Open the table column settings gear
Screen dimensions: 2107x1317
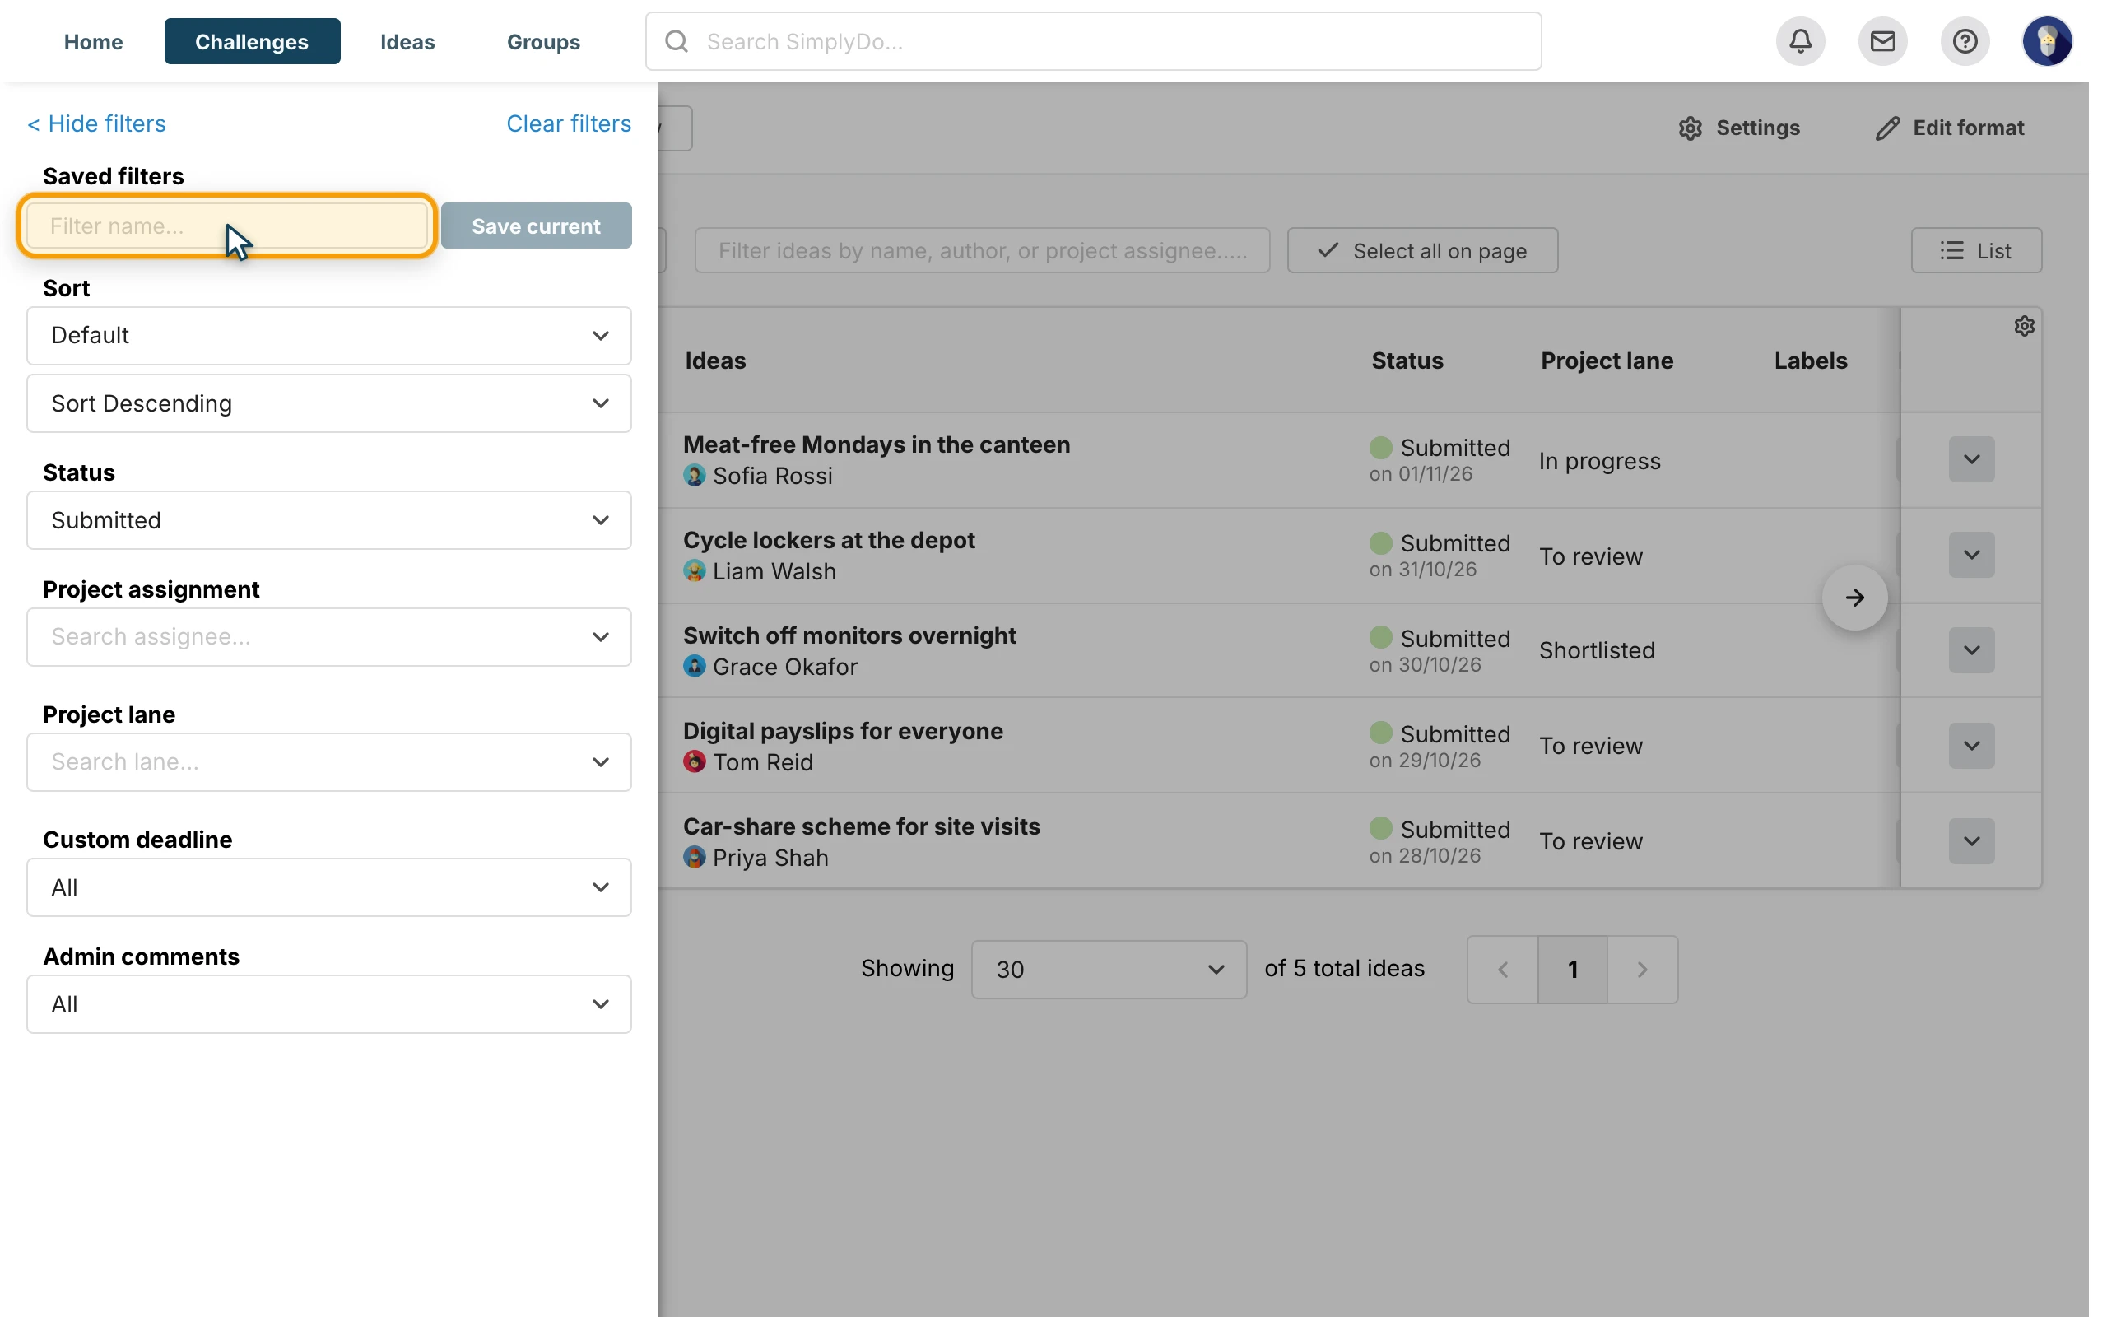(x=2023, y=326)
